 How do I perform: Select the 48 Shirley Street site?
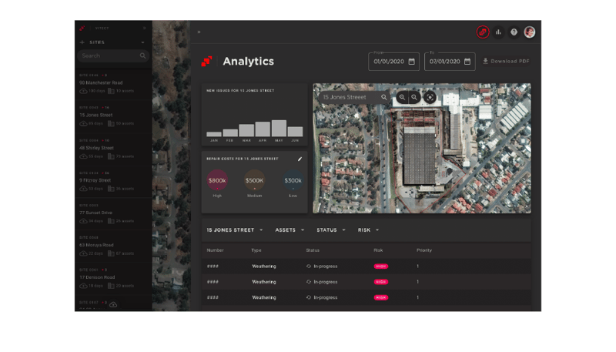tap(97, 148)
